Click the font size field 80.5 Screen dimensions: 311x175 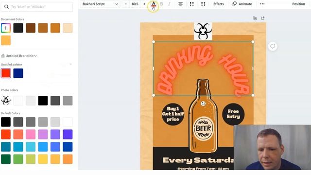pyautogui.click(x=135, y=4)
